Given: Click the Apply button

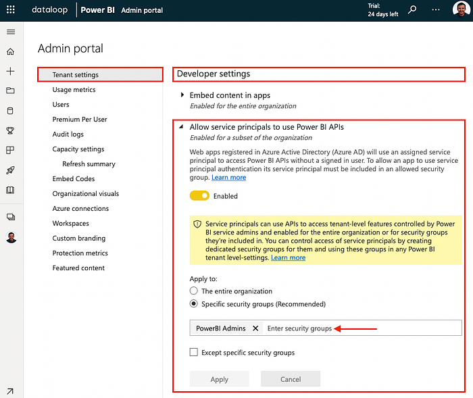Looking at the screenshot, I should coord(220,379).
